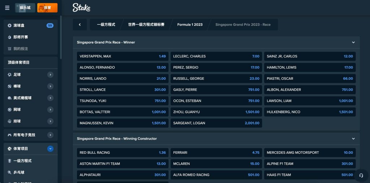Image resolution: width=370 pixels, height=183 pixels.
Task: Expand the 美式橄榄球 arrow
Action: coord(50,98)
